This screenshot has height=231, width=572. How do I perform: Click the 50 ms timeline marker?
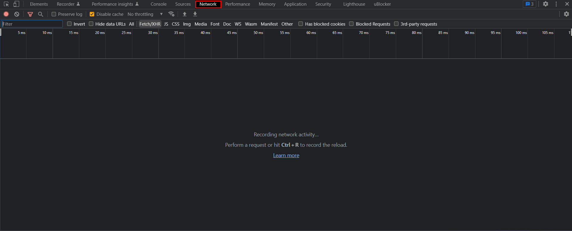tap(258, 33)
